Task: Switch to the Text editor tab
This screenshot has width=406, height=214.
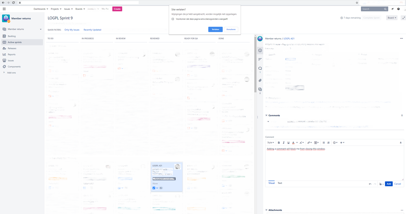Action: tap(280, 183)
